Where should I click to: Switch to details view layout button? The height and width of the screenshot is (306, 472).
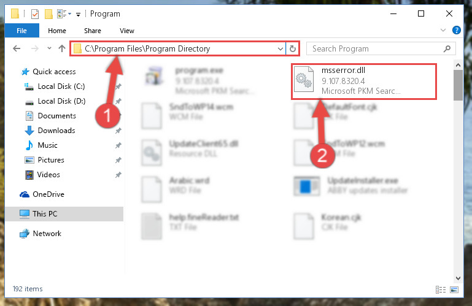pos(441,289)
